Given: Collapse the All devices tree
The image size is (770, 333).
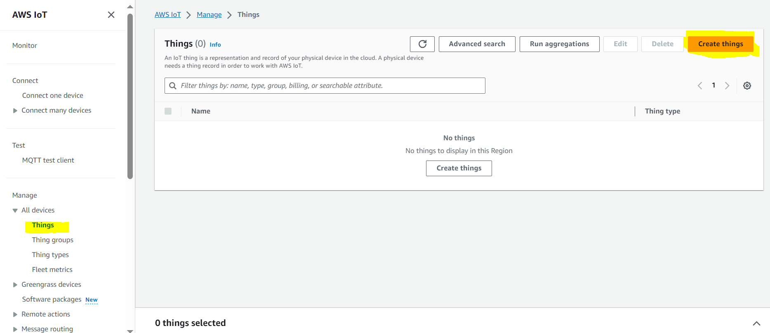Looking at the screenshot, I should tap(15, 210).
